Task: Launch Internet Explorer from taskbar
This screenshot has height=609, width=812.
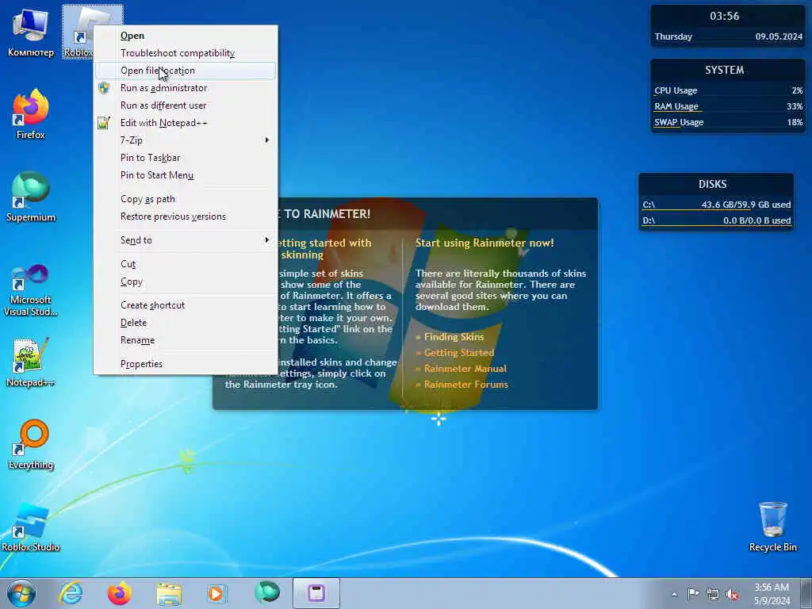Action: [x=71, y=593]
